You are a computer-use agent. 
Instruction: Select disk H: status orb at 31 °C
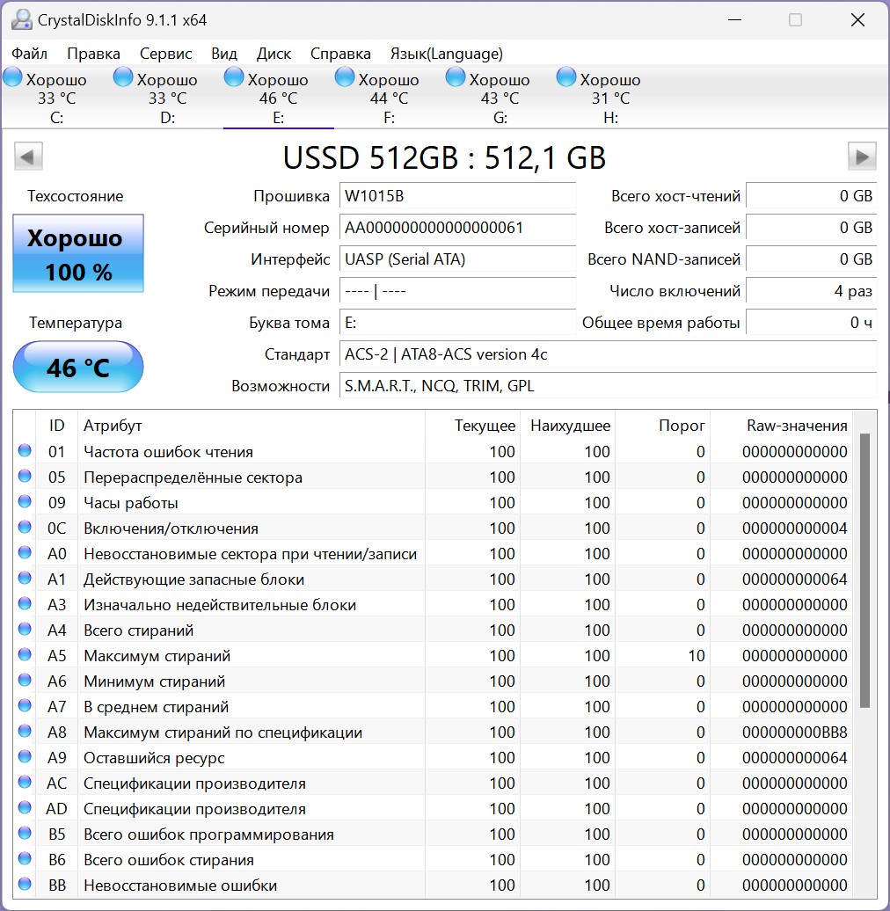click(x=565, y=77)
